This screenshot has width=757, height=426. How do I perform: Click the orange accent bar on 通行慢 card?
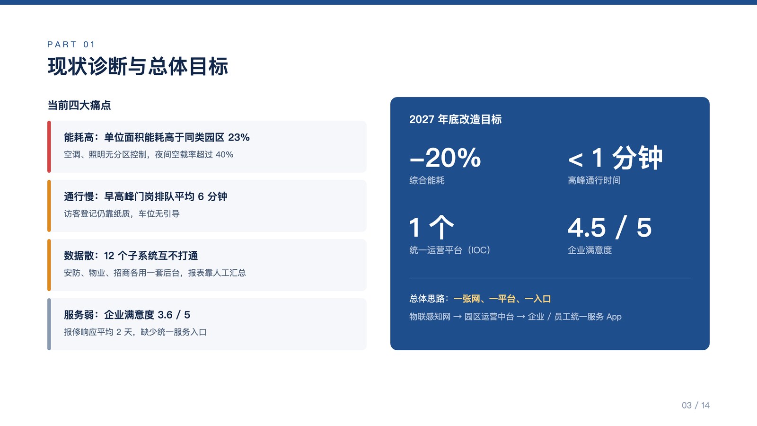point(49,206)
